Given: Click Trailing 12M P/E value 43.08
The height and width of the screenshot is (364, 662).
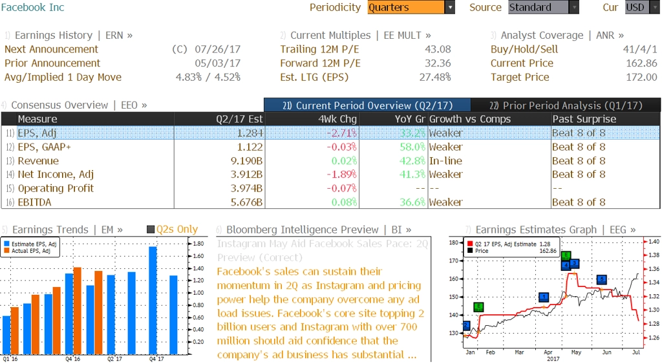Looking at the screenshot, I should coord(438,49).
